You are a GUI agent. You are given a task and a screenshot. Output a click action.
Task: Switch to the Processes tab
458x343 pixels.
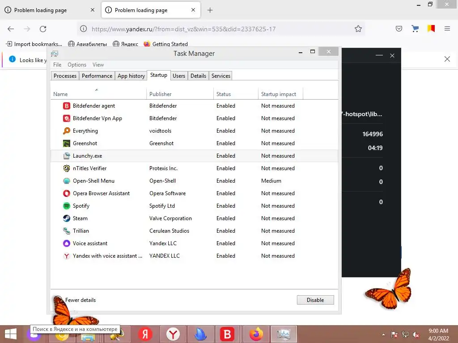65,76
